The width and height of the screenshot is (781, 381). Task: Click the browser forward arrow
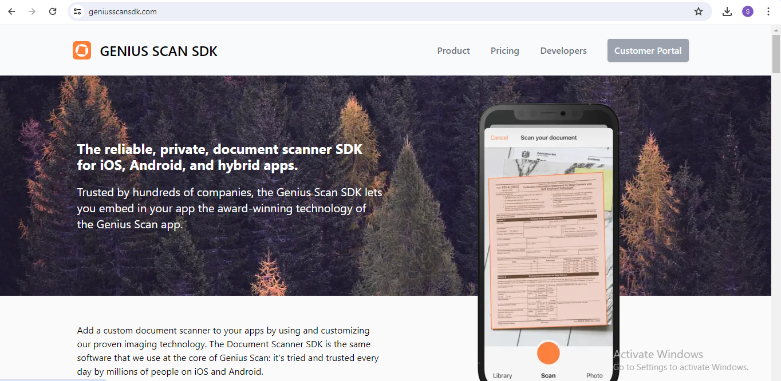pyautogui.click(x=32, y=11)
